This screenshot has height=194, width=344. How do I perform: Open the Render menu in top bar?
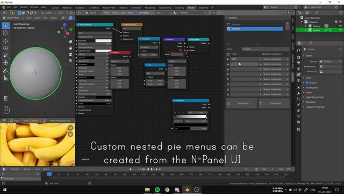pos(24,7)
